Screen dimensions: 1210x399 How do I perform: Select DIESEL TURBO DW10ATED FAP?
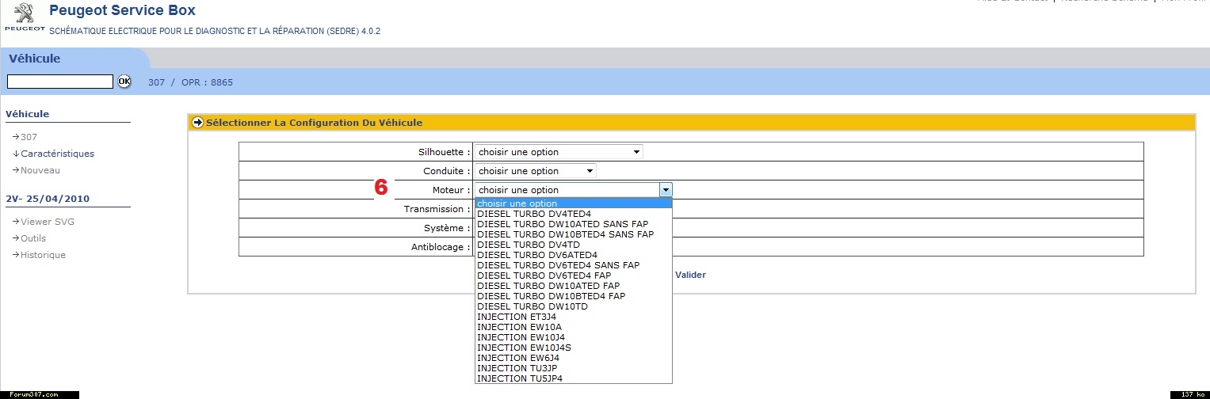pyautogui.click(x=573, y=286)
